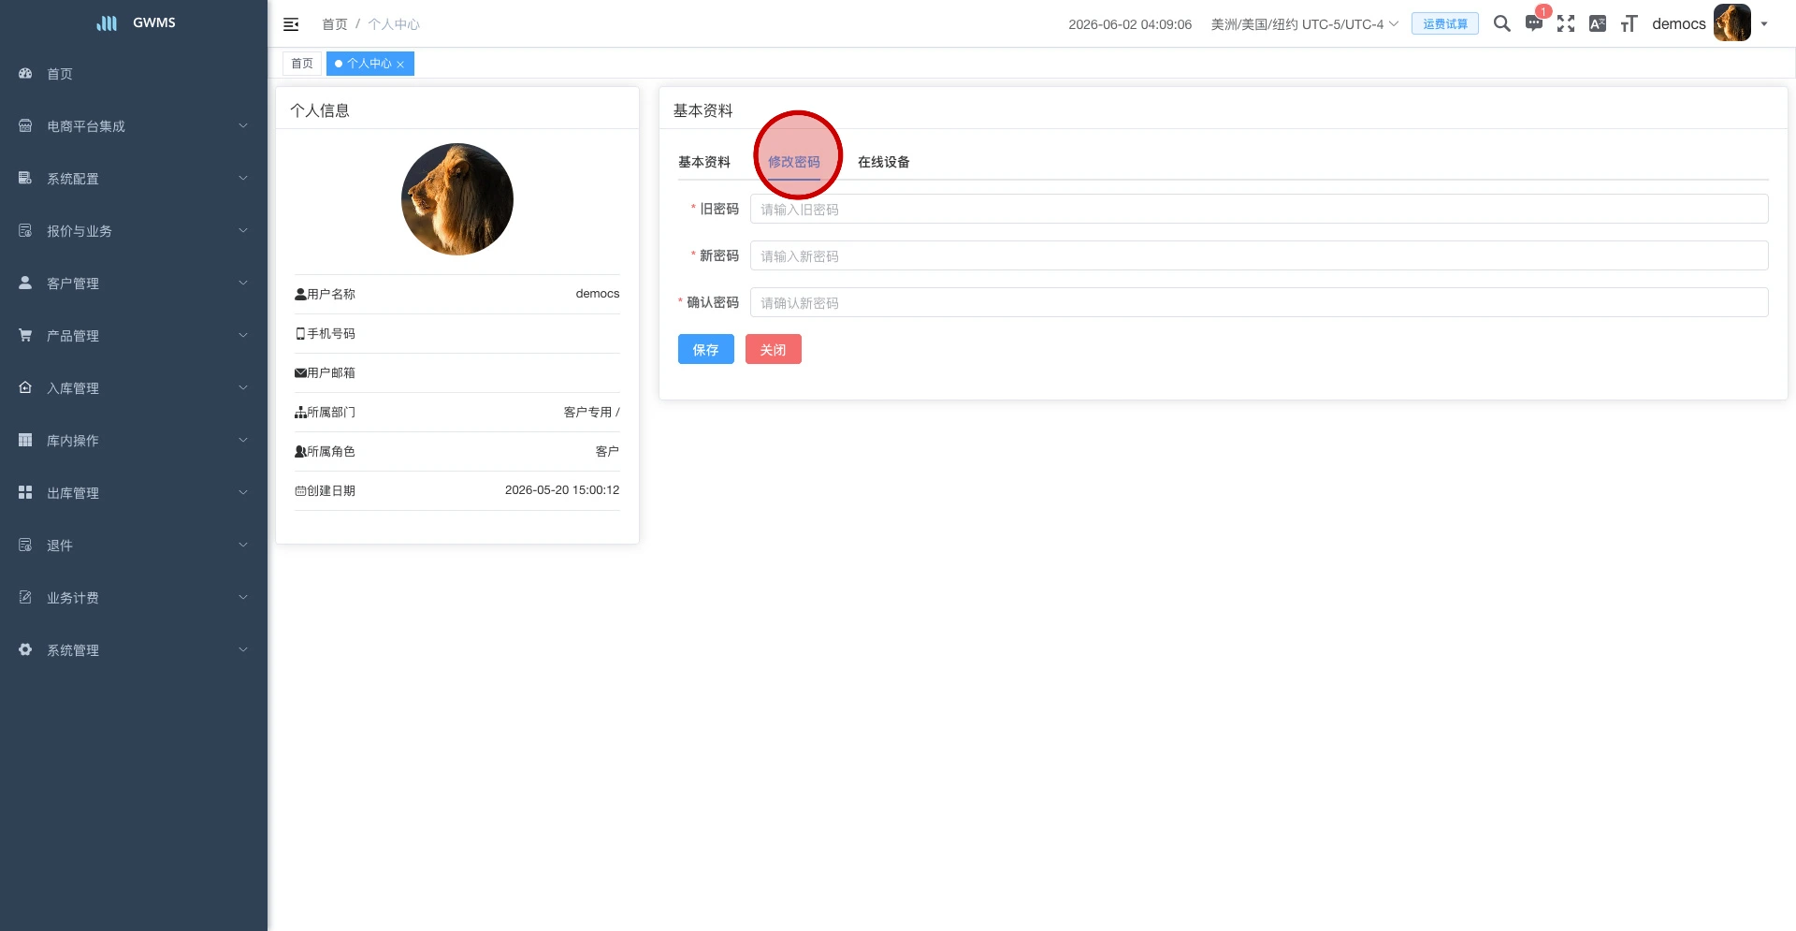1796x931 pixels.
Task: Open the global search magnifier icon
Action: (1502, 23)
